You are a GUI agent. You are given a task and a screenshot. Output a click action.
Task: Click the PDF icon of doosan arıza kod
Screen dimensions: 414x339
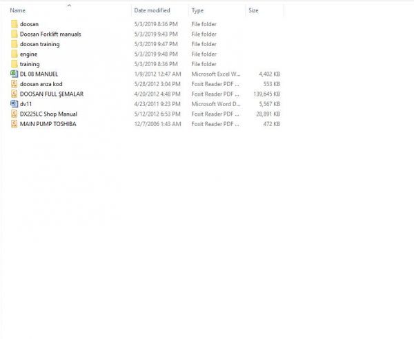[14, 84]
